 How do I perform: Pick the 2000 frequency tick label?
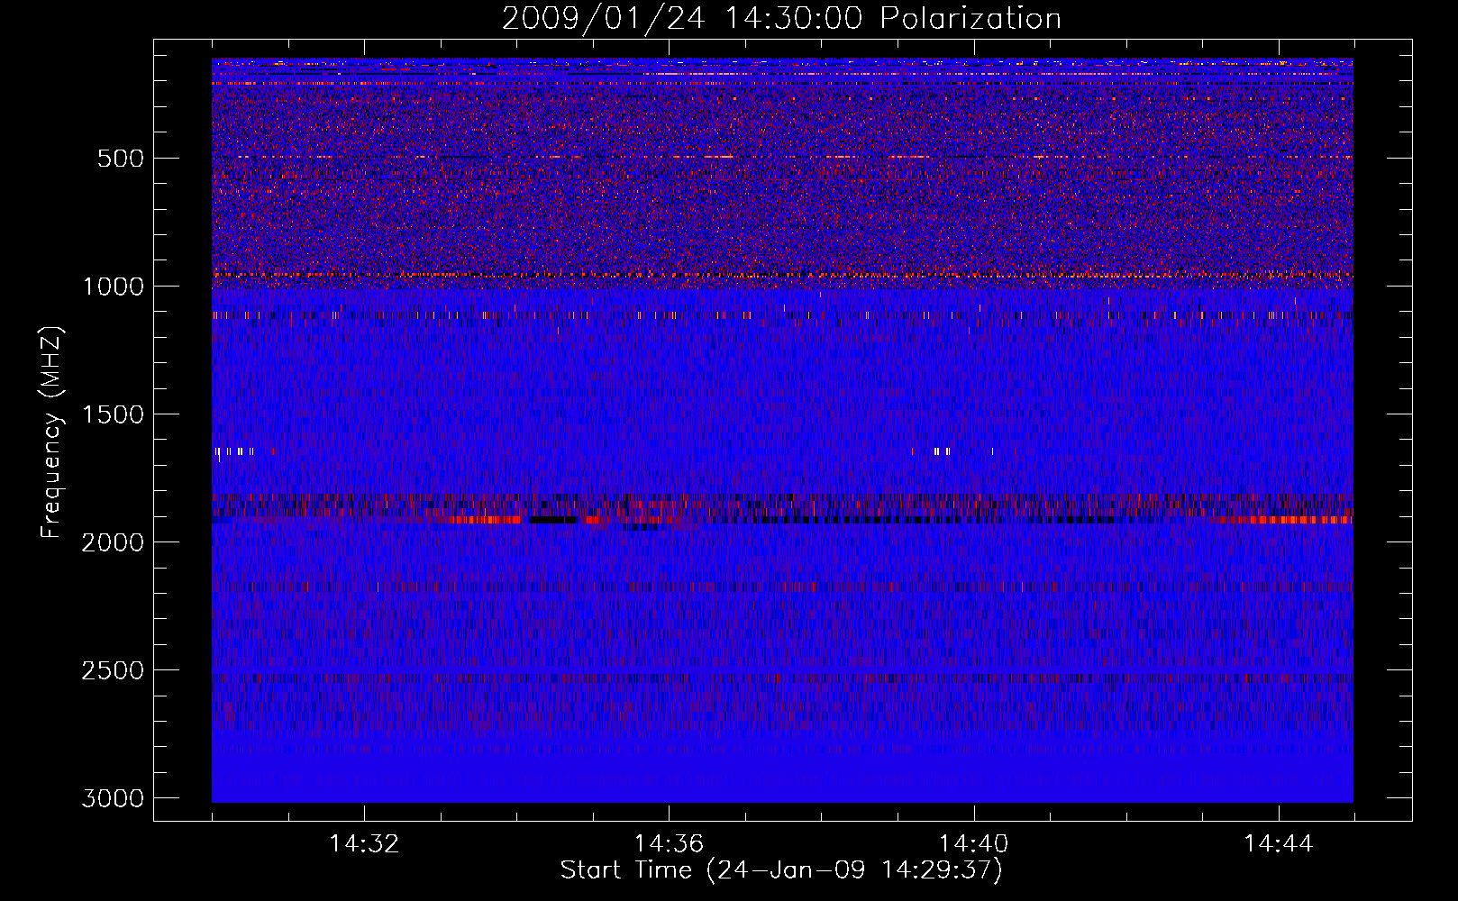[113, 542]
